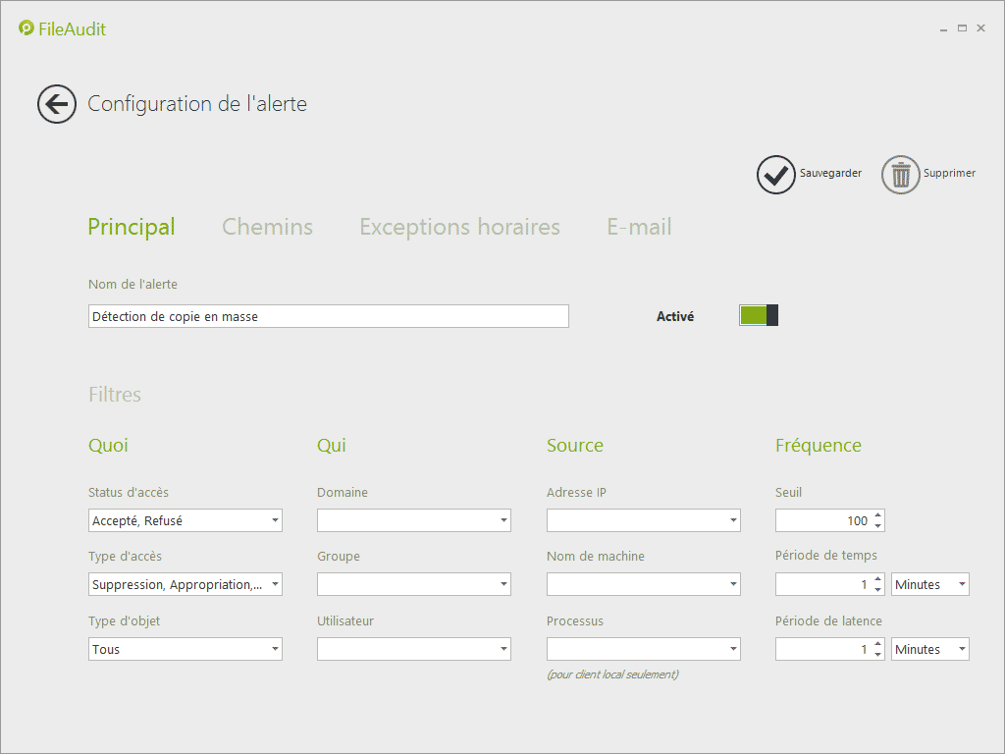Viewport: 1005px width, 754px height.
Task: Click the back arrow icon
Action: pos(57,104)
